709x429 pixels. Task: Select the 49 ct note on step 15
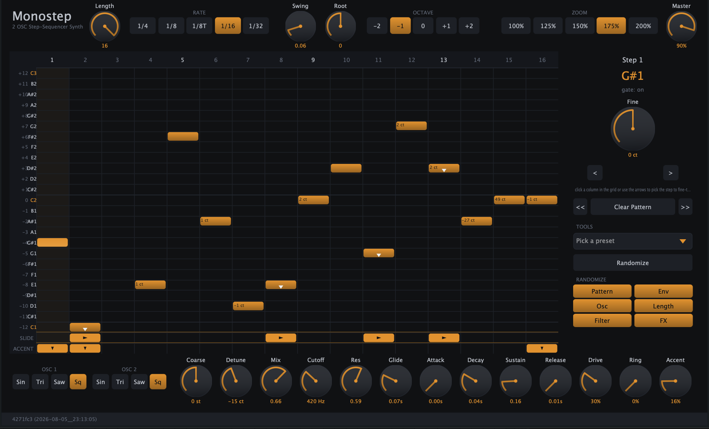(509, 200)
